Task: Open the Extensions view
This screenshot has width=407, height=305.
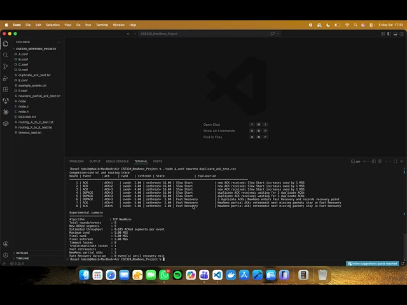Action: [x=6, y=90]
